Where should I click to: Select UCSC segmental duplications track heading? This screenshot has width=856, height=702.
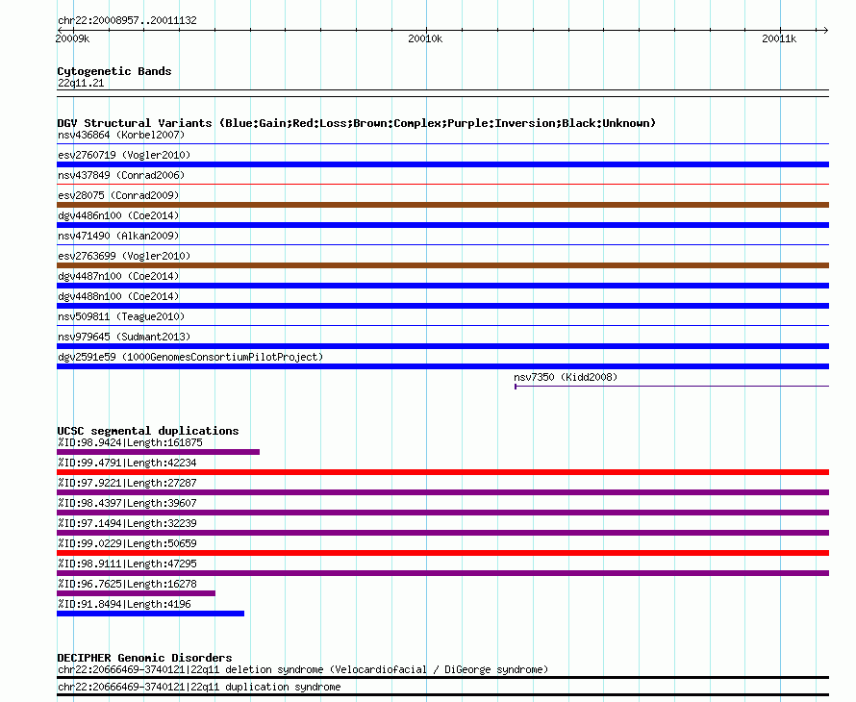click(148, 431)
